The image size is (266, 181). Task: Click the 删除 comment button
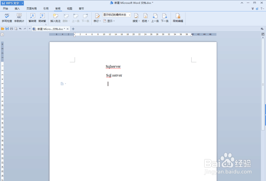[66, 18]
